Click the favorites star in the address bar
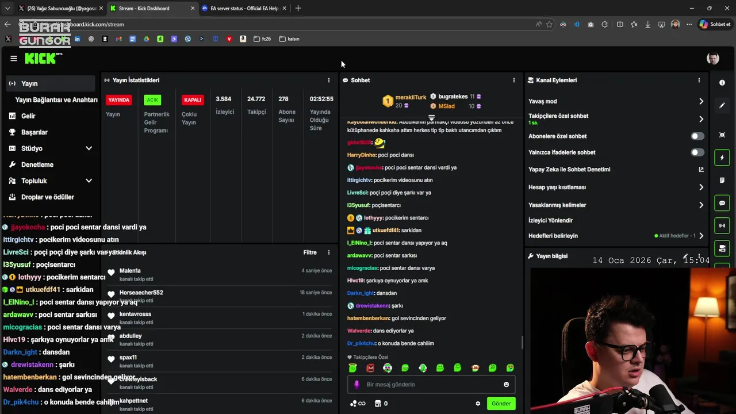The image size is (736, 414). coord(550,24)
